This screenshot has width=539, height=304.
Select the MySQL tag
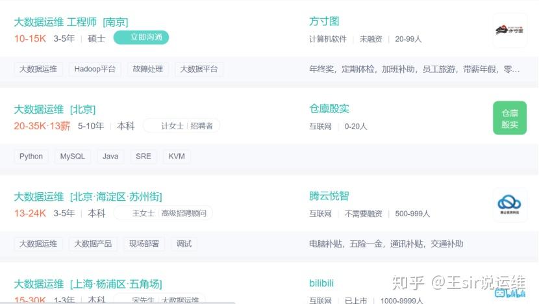(x=73, y=157)
